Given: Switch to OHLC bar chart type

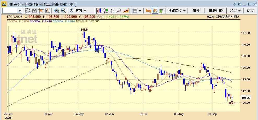Looking at the screenshot, I should pyautogui.click(x=112, y=11).
